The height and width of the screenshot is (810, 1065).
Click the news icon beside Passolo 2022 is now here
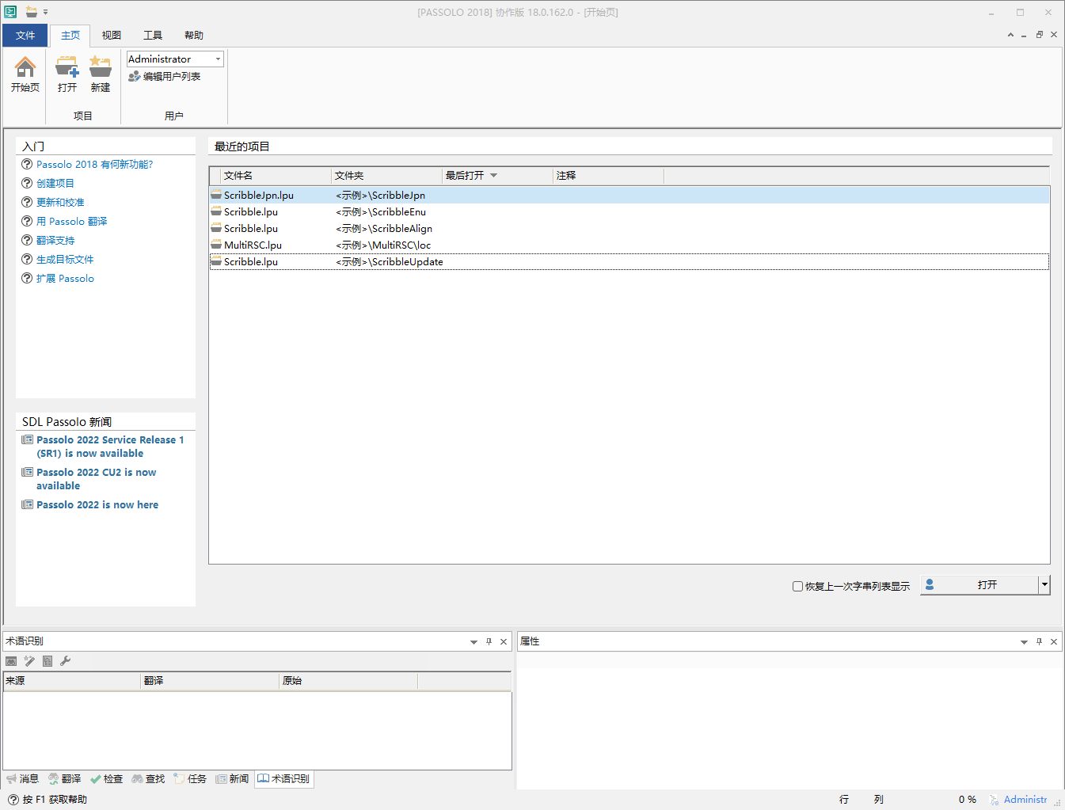pos(27,504)
